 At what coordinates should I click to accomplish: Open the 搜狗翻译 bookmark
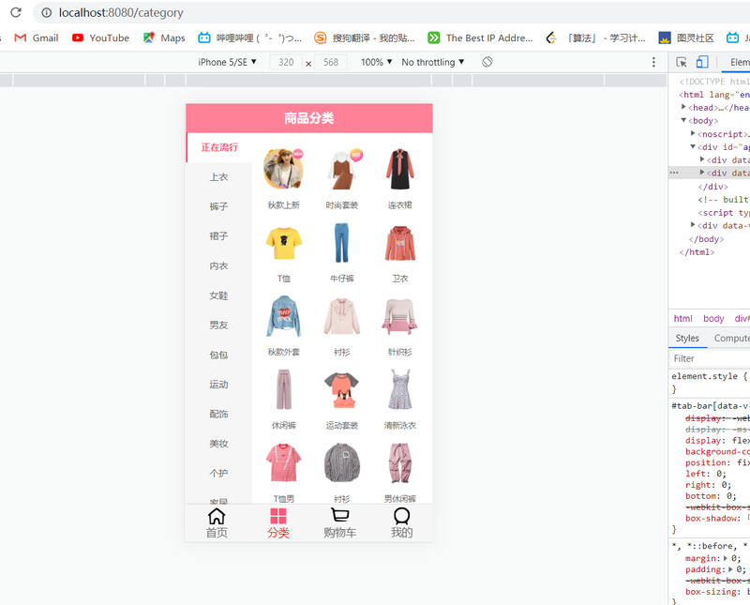click(x=365, y=38)
